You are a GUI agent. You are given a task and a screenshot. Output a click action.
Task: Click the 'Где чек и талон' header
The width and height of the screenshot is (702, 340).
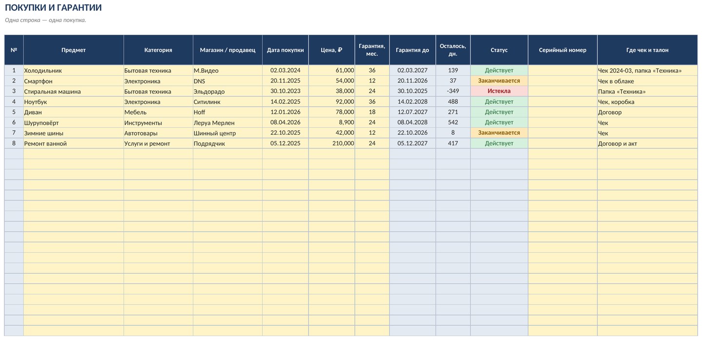[647, 50]
